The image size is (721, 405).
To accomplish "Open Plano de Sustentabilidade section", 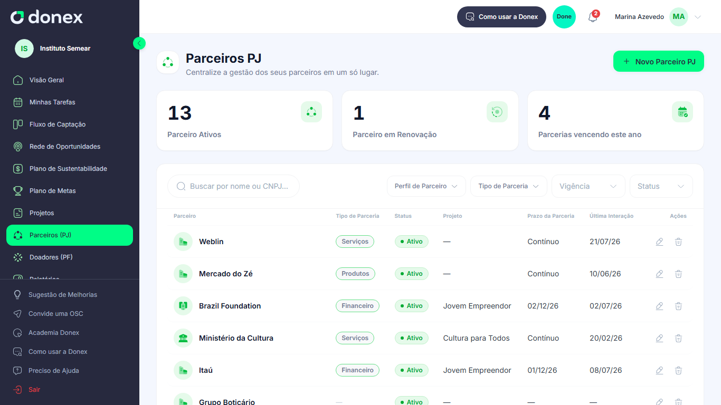I will pyautogui.click(x=70, y=169).
